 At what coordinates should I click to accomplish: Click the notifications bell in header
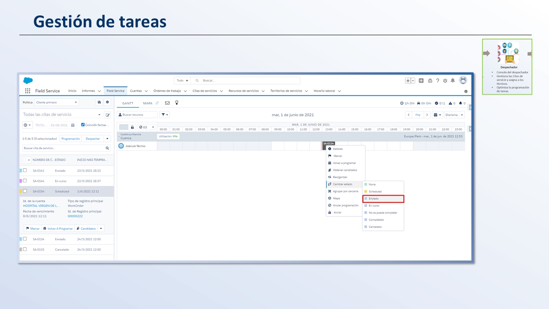tap(452, 81)
